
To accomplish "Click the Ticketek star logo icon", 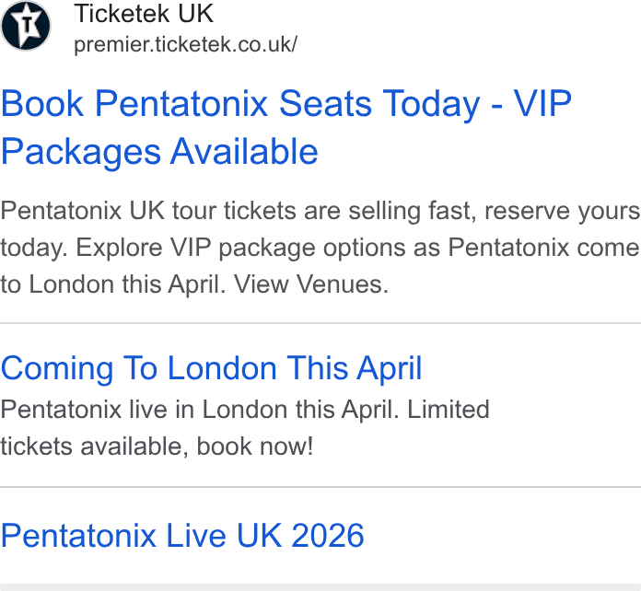I will pos(26,26).
